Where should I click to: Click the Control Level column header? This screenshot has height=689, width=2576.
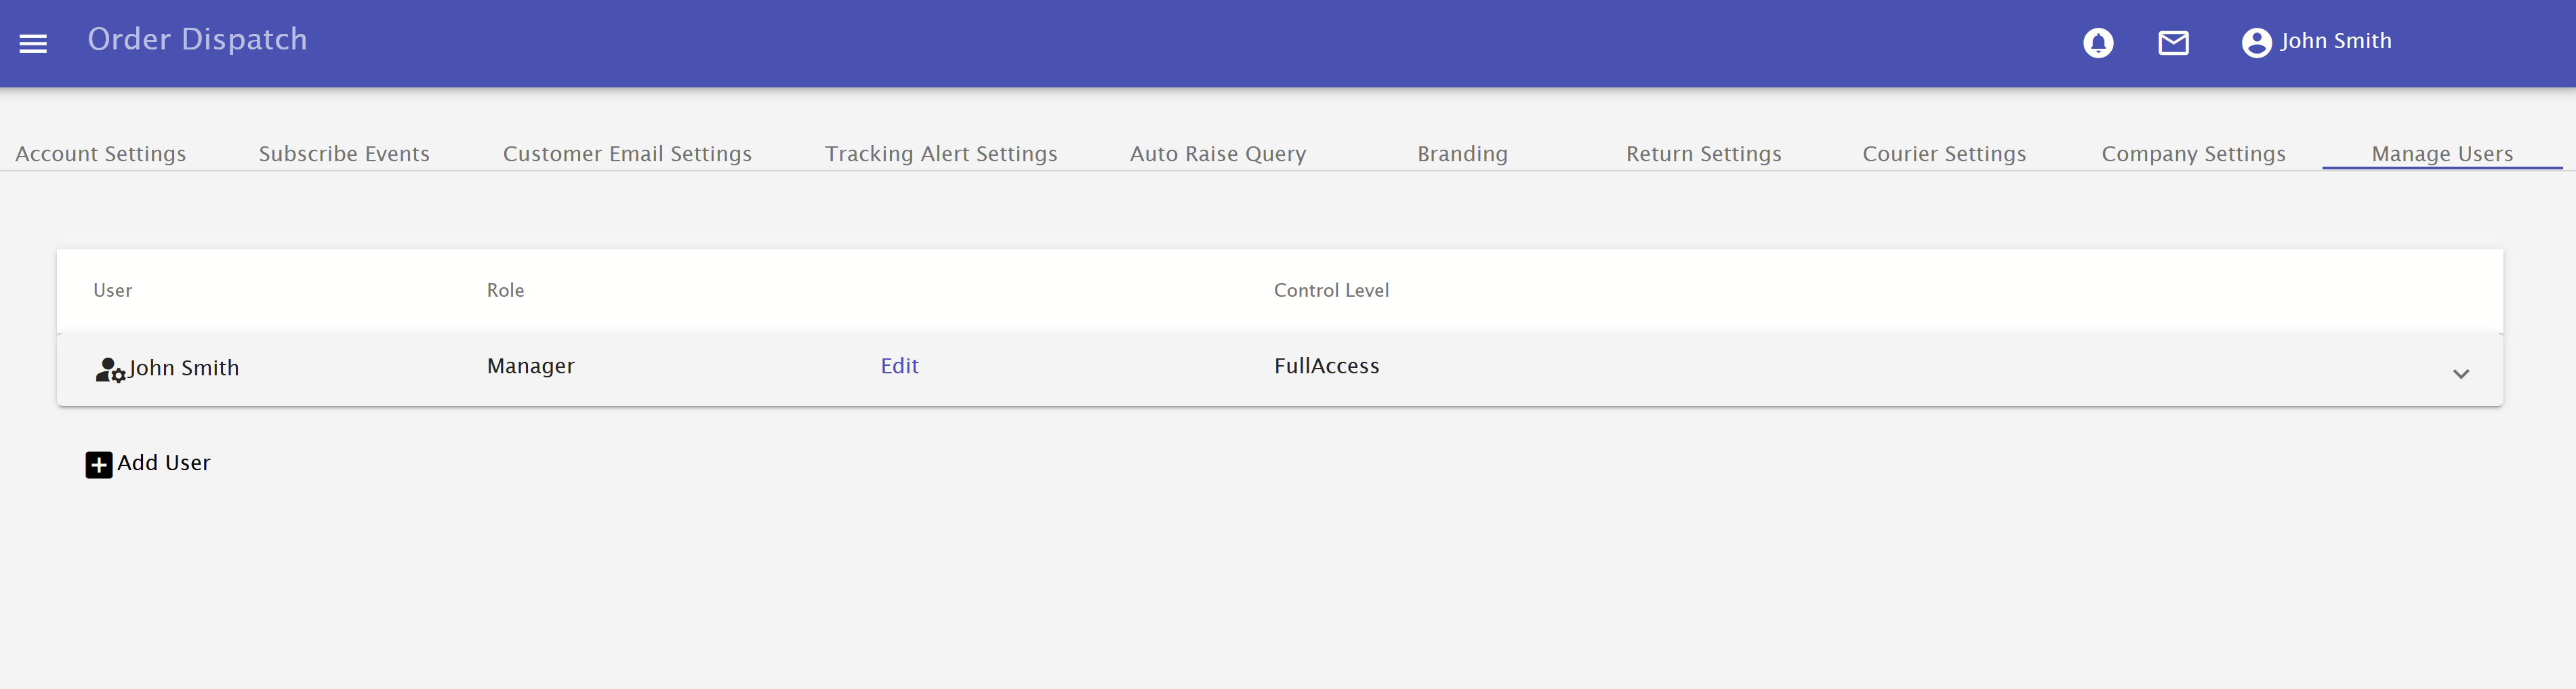pos(1331,290)
